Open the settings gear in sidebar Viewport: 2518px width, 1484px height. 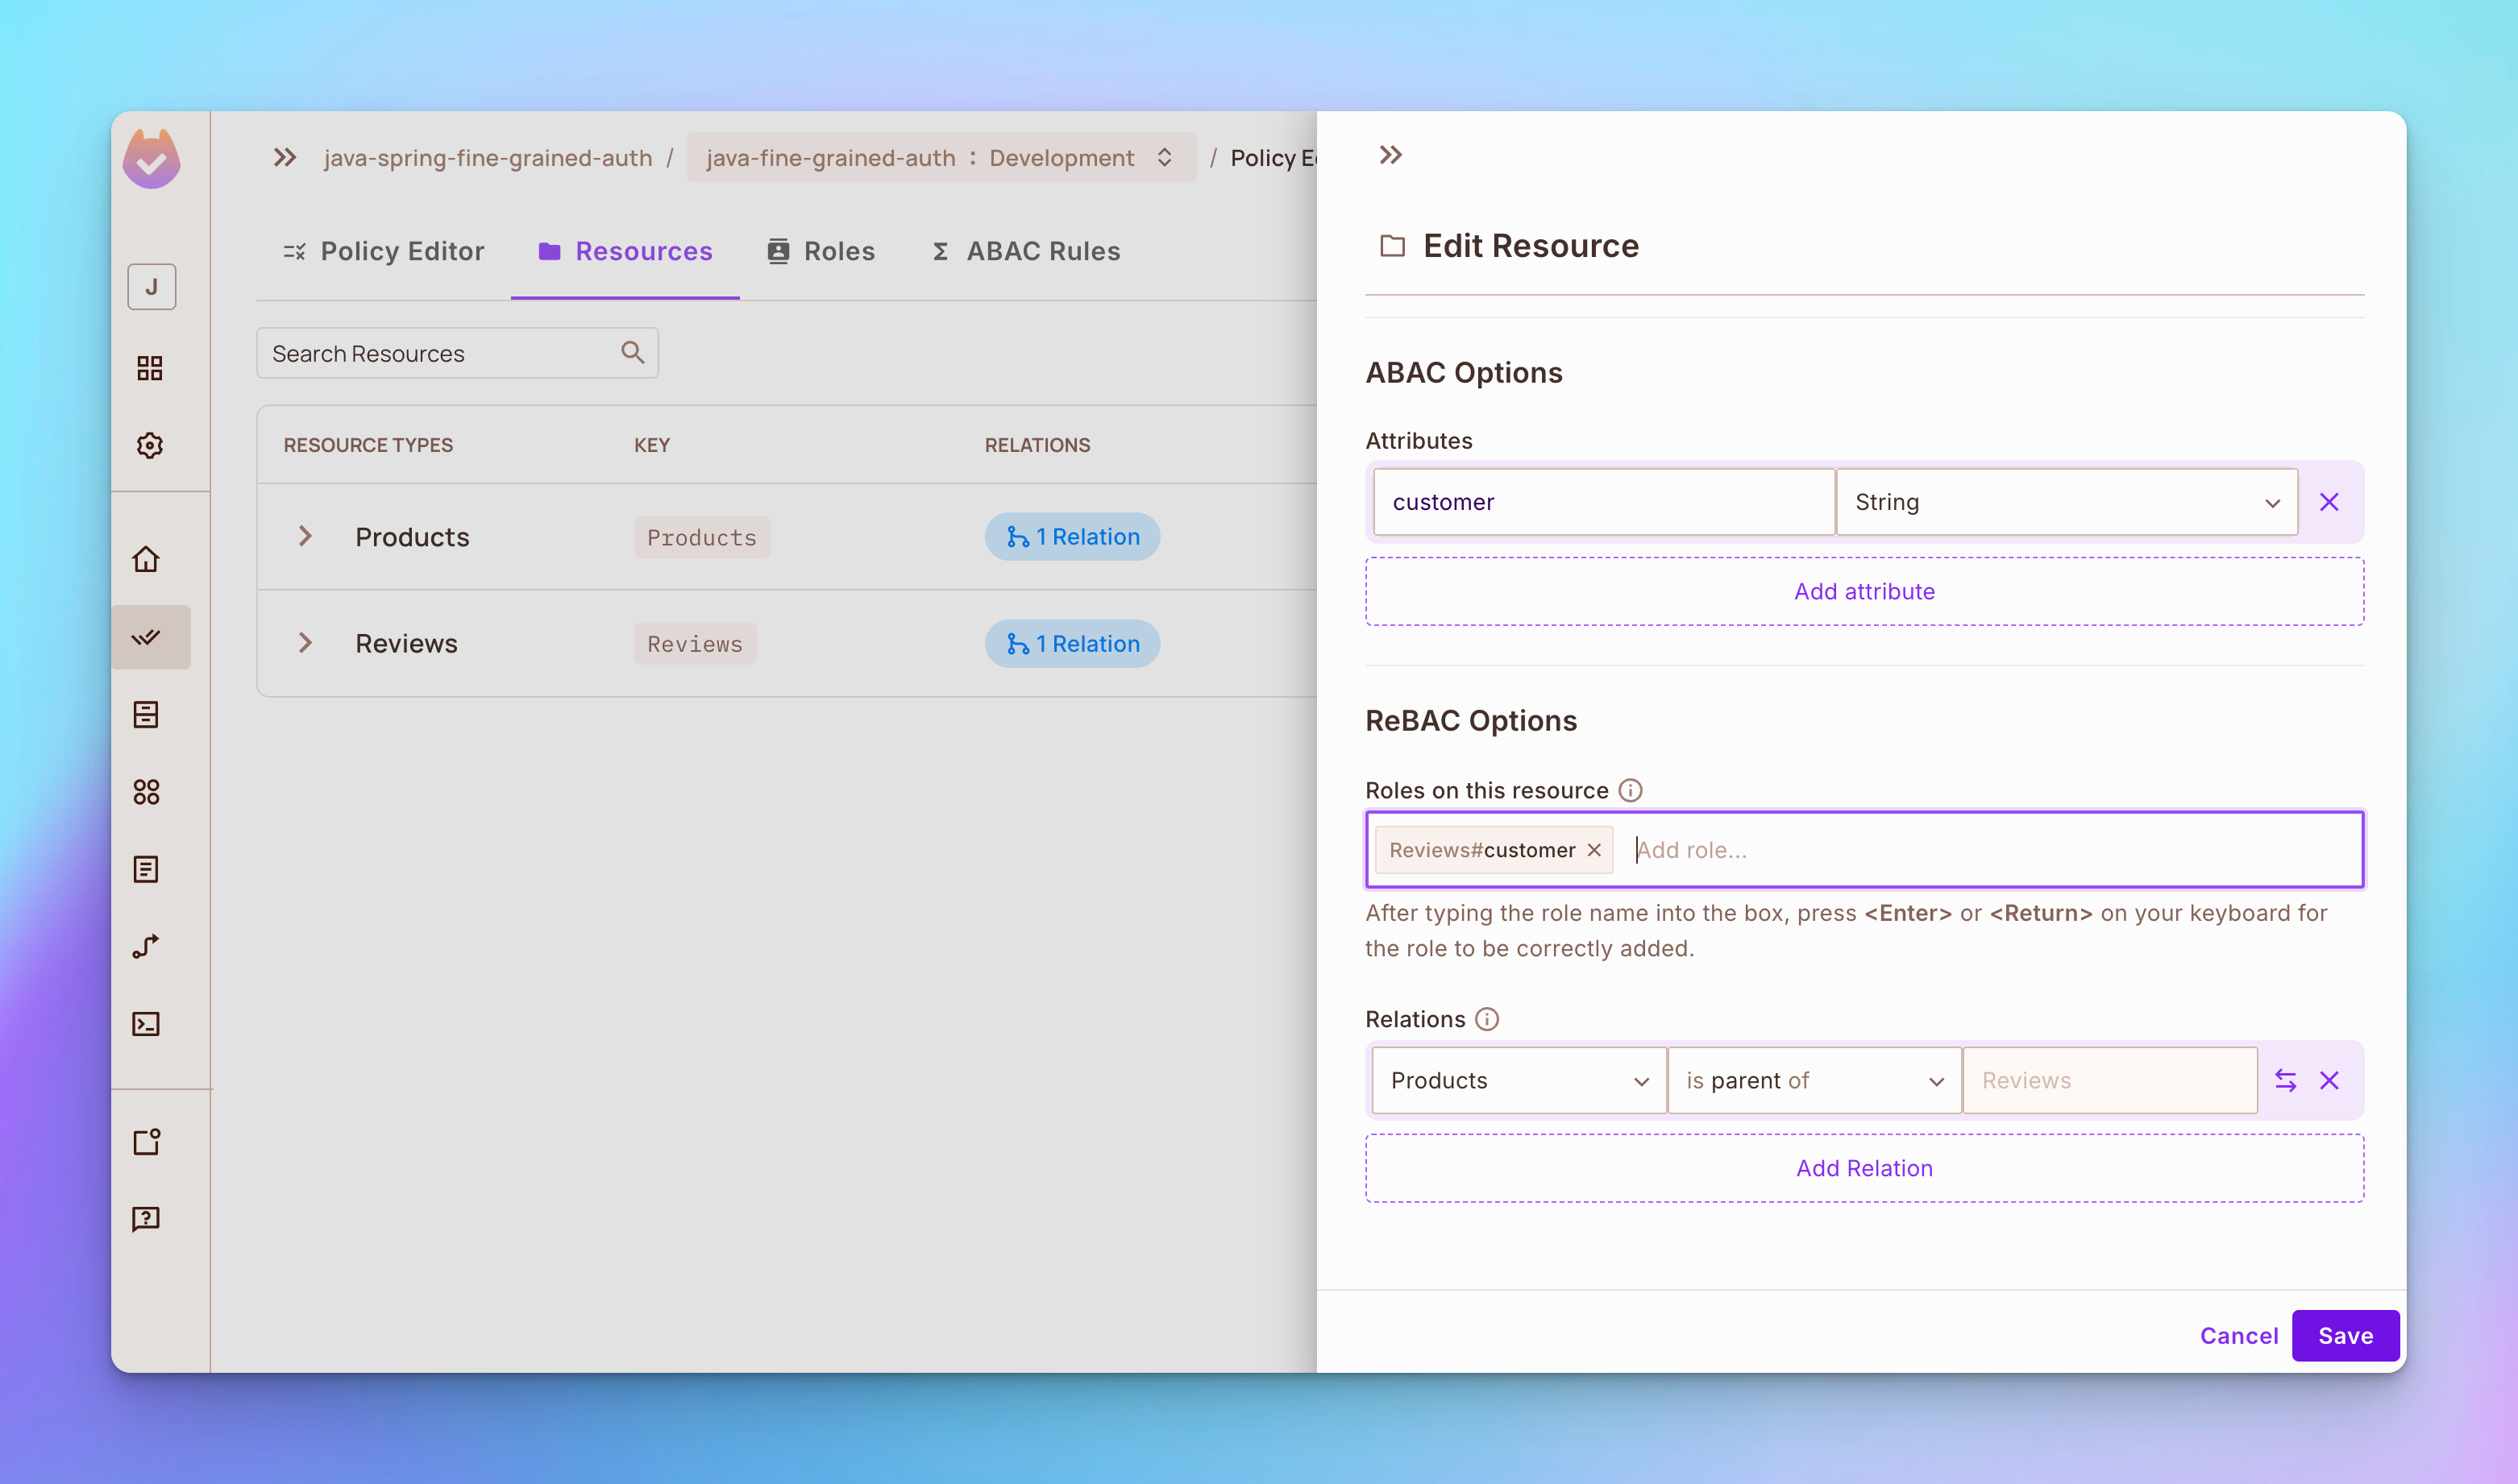point(150,445)
